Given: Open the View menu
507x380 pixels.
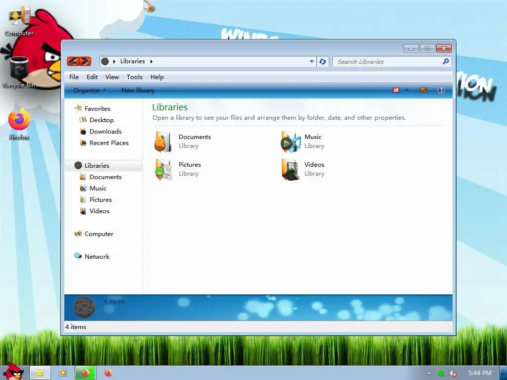Looking at the screenshot, I should pyautogui.click(x=112, y=77).
